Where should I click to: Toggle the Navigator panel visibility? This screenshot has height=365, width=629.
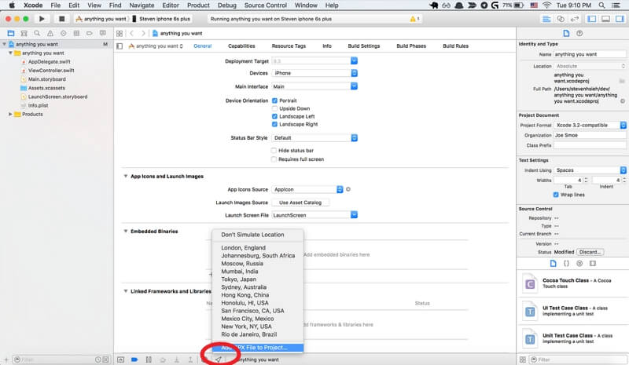[x=592, y=19]
